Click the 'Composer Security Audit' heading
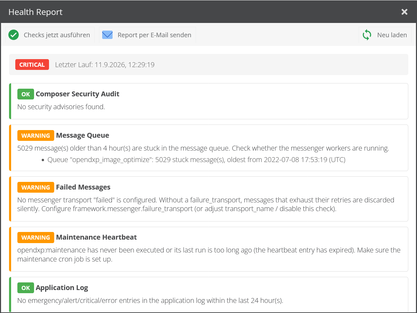The image size is (417, 313). pos(77,94)
